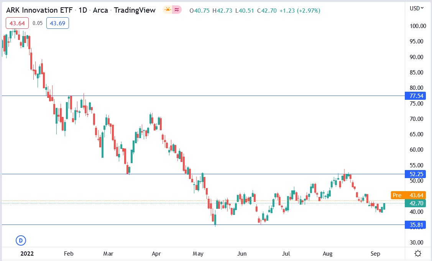Click the green +2.97% change value
The width and height of the screenshot is (432, 261).
coord(308,10)
